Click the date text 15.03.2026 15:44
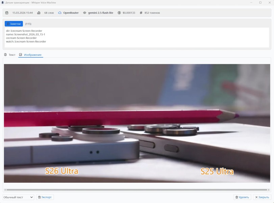 23,13
